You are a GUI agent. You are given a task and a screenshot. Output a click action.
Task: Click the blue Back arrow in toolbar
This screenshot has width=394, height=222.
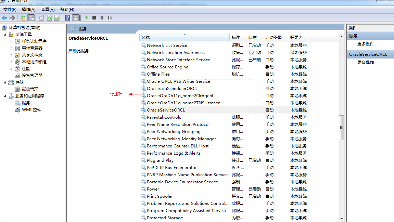(4, 18)
